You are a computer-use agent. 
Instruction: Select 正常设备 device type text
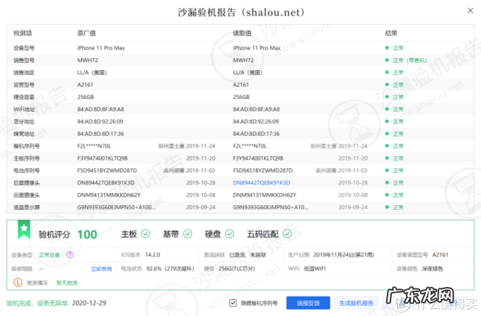(x=50, y=255)
